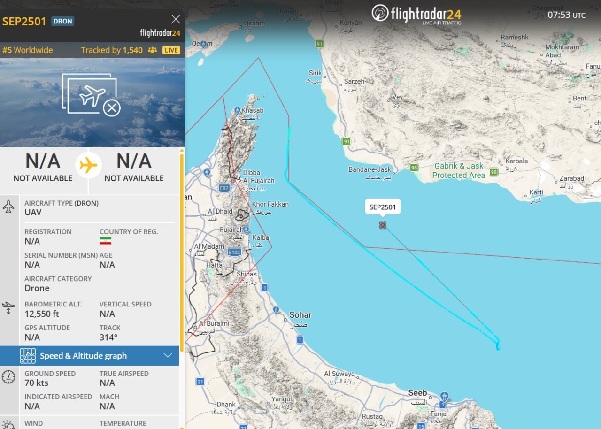Click the Vey town label
The image size is (601, 429).
[398, 97]
